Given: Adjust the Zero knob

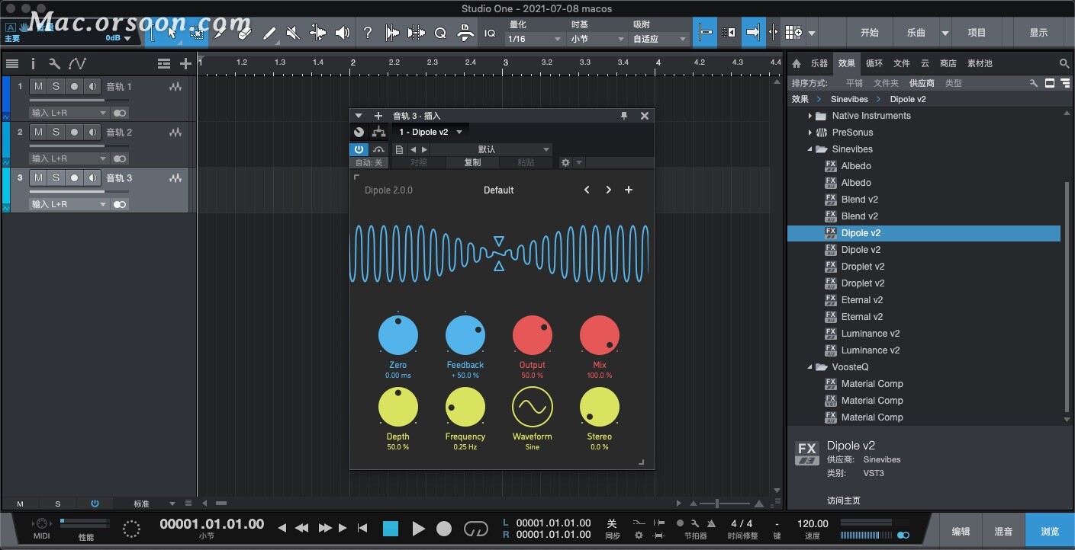Looking at the screenshot, I should (398, 335).
